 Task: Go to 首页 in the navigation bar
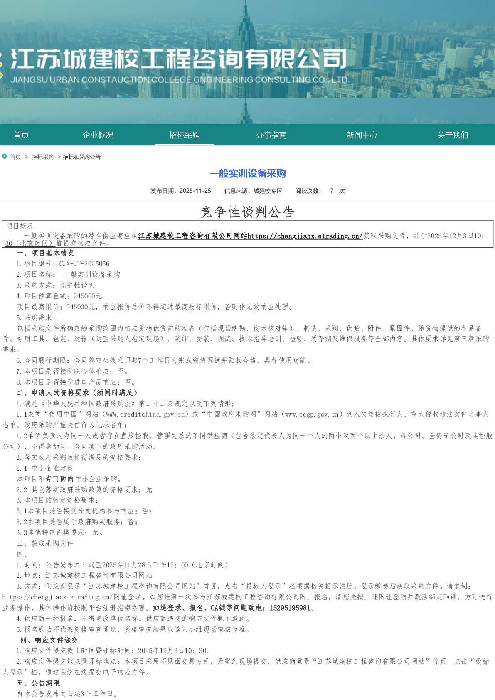(21, 135)
